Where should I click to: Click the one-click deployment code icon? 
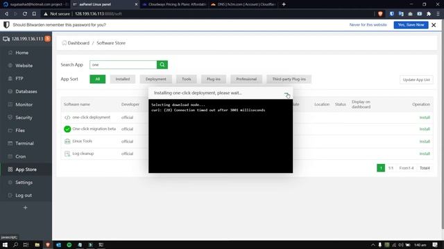point(67,118)
